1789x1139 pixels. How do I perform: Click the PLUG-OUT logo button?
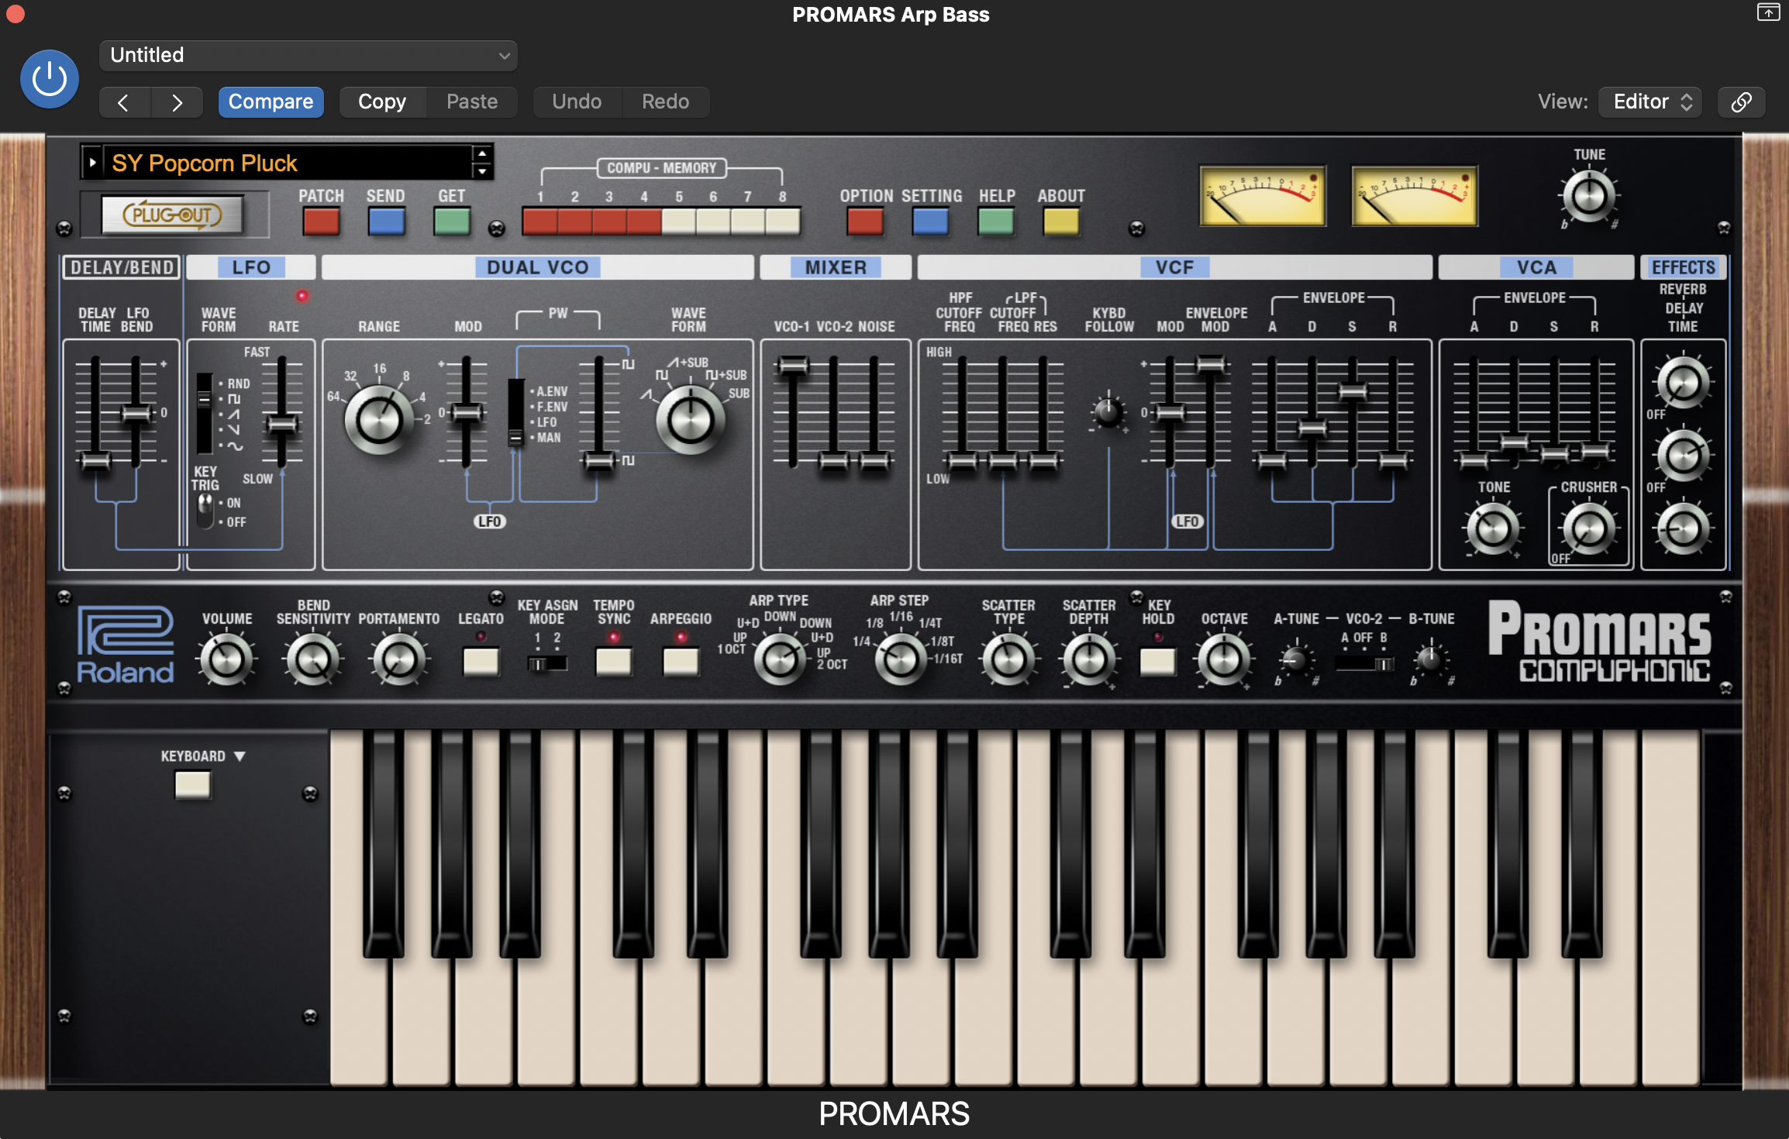point(173,215)
